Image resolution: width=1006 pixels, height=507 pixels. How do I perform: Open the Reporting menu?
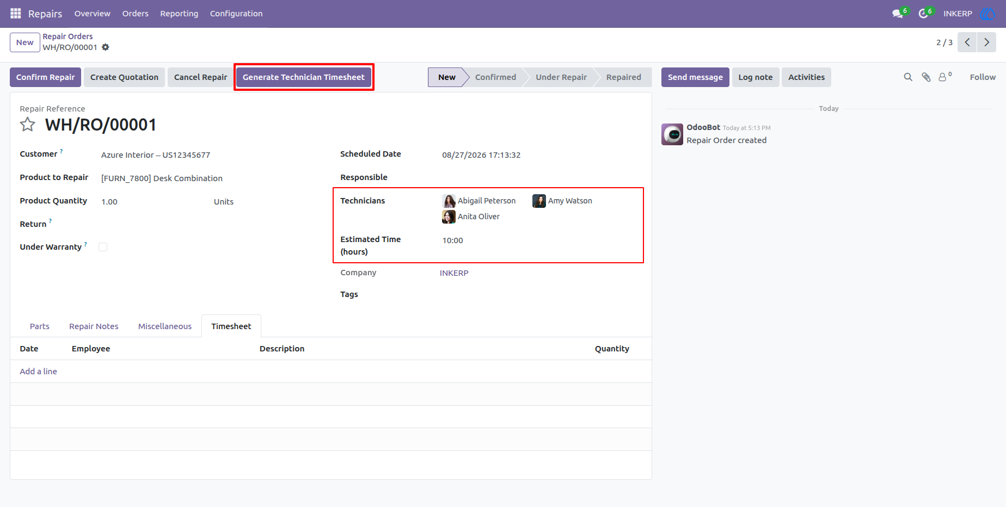click(x=179, y=14)
